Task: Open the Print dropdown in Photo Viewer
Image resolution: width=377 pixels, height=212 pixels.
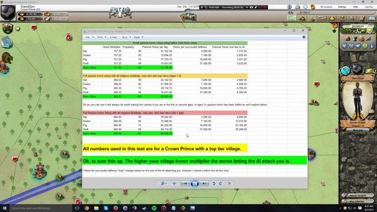Action: (x=101, y=37)
